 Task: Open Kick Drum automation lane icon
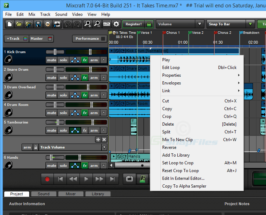tap(75, 60)
